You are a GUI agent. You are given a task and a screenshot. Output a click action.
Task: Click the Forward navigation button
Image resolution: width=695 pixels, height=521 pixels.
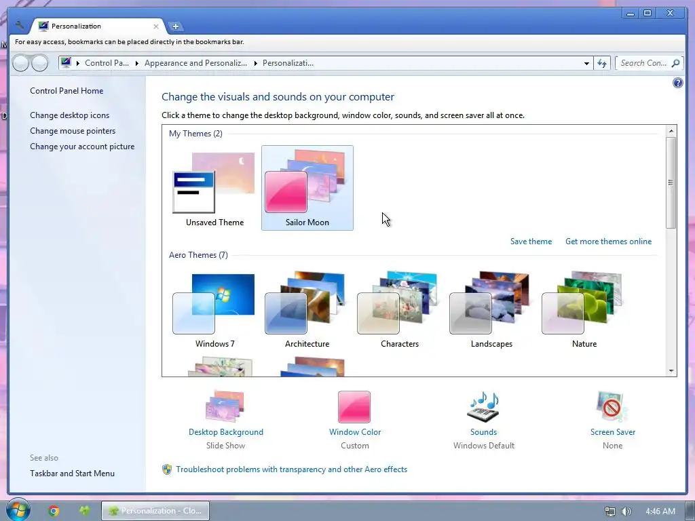[x=40, y=63]
